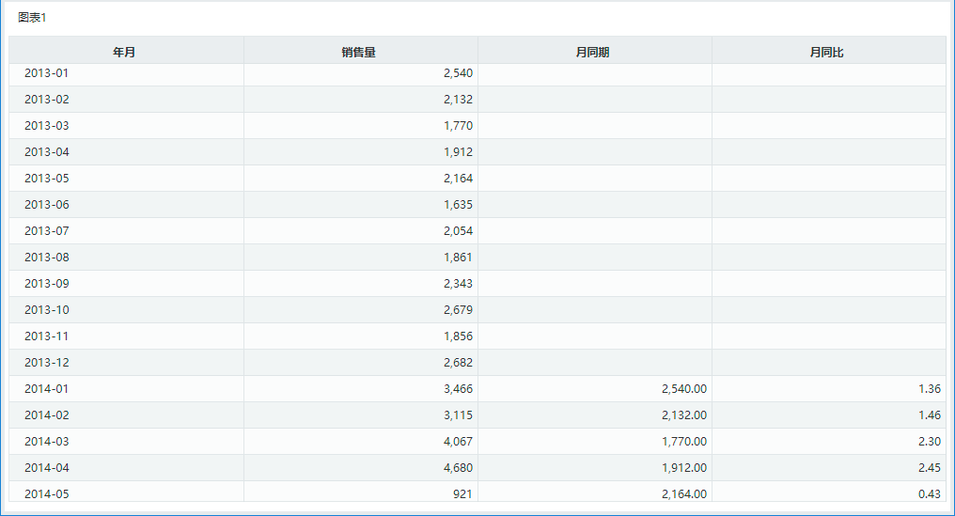The height and width of the screenshot is (516, 955).
Task: Select the 2,540.00 same-period value
Action: coord(684,389)
